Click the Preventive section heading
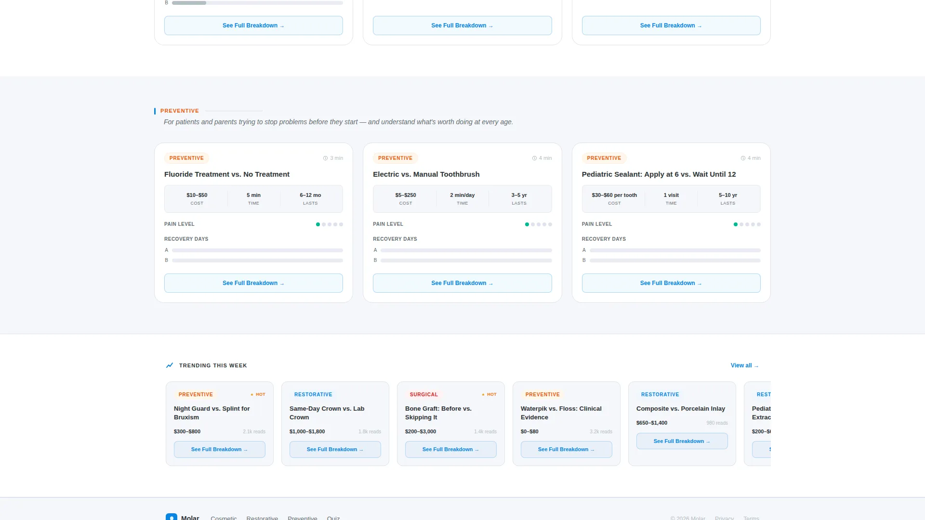Viewport: 925px width, 520px height. pos(180,111)
